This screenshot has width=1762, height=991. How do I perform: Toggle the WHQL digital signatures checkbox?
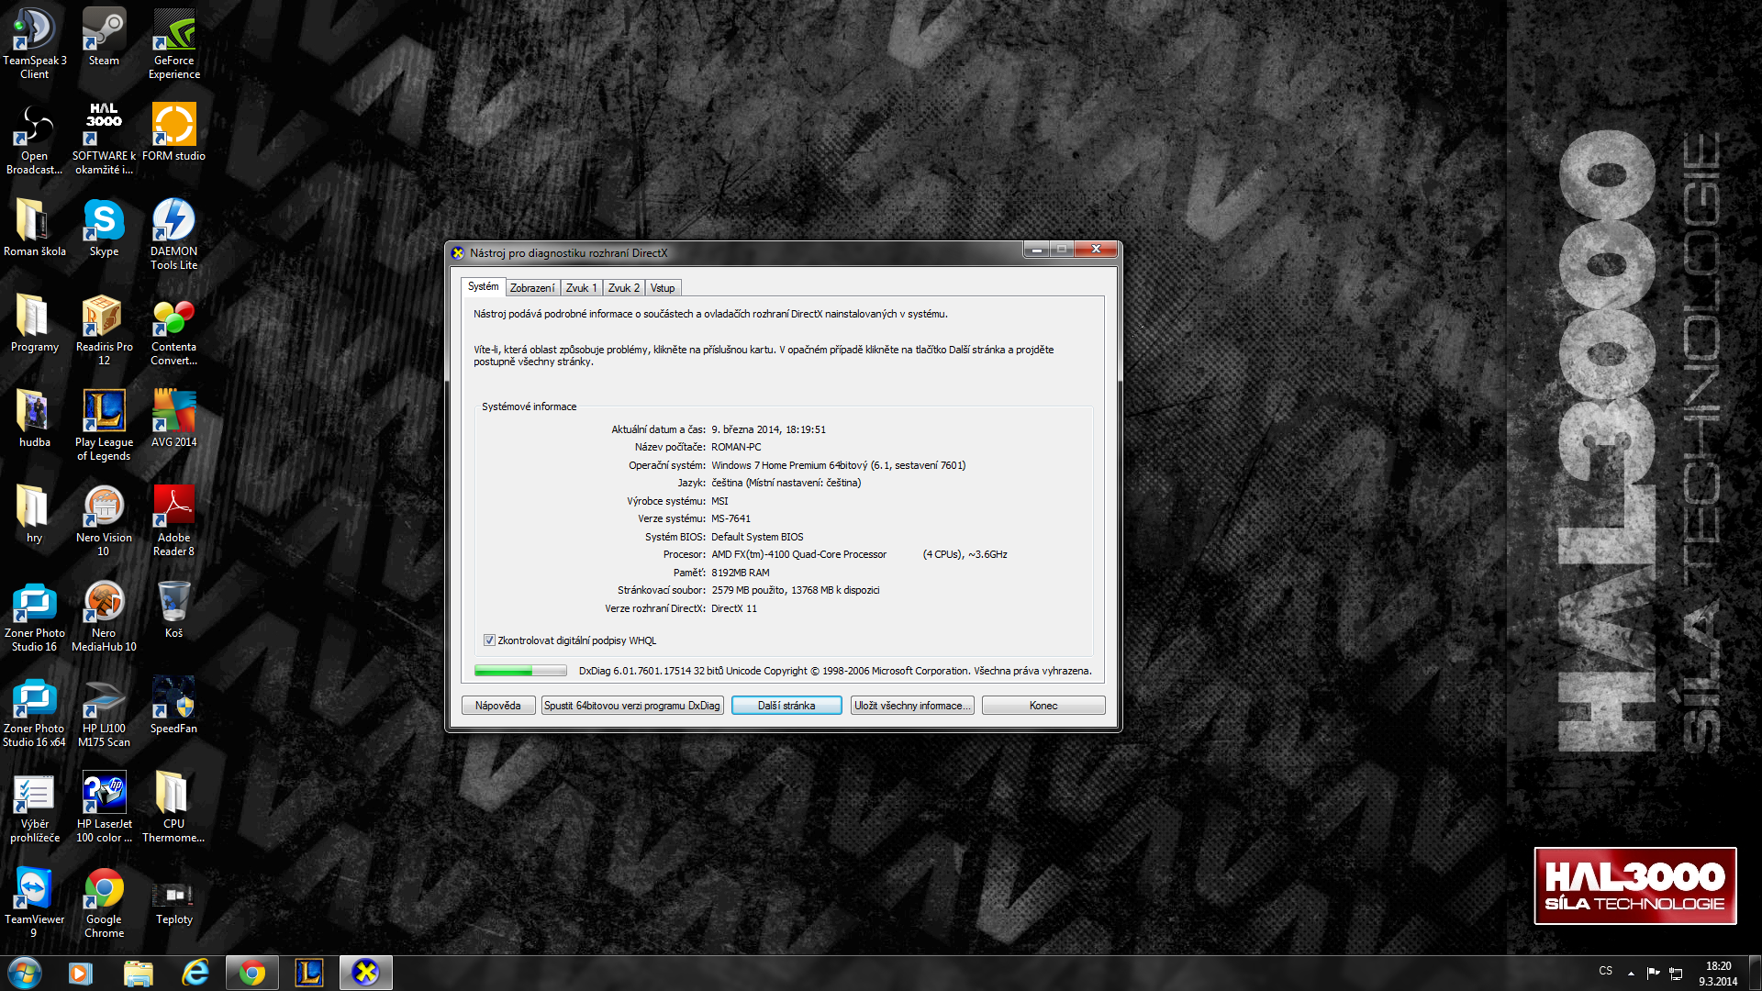489,640
